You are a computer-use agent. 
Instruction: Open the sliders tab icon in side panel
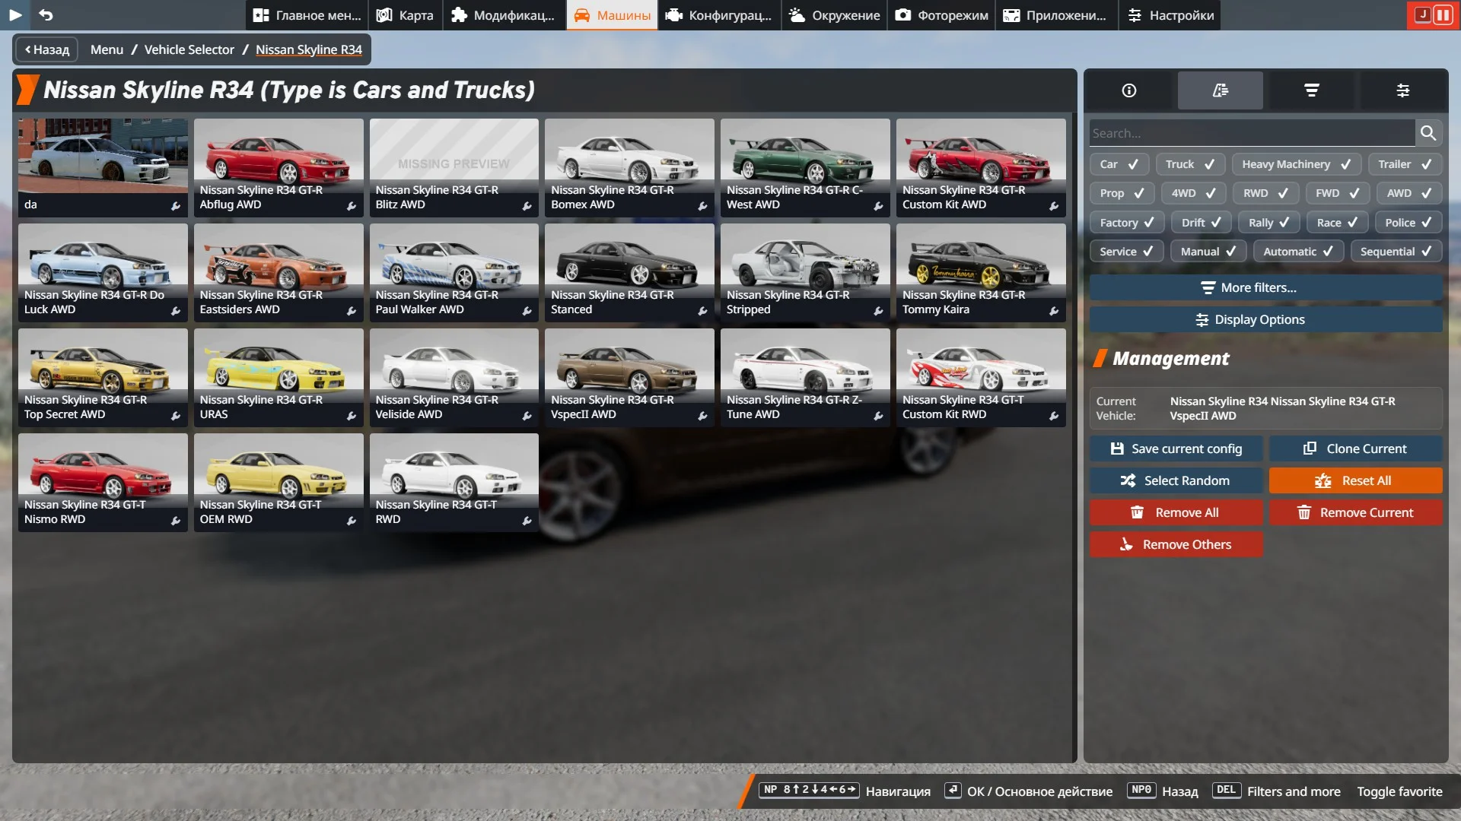pyautogui.click(x=1403, y=90)
